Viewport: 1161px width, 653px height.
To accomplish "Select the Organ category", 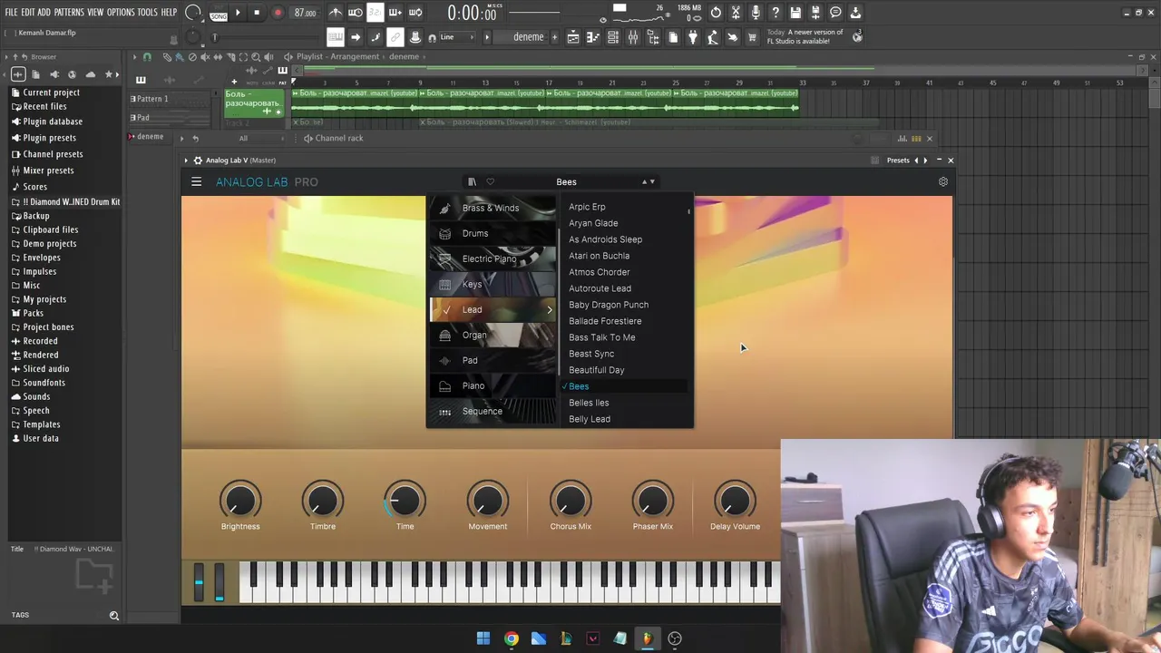I will tap(493, 335).
